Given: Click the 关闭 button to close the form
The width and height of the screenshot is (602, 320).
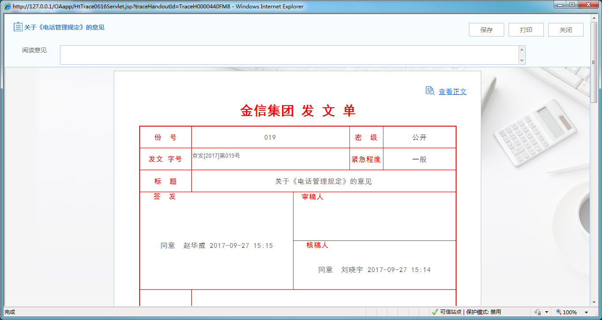Looking at the screenshot, I should point(565,29).
